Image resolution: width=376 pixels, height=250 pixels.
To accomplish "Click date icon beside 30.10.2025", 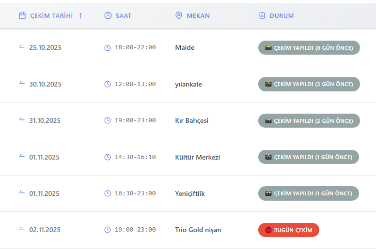I will pos(22,83).
